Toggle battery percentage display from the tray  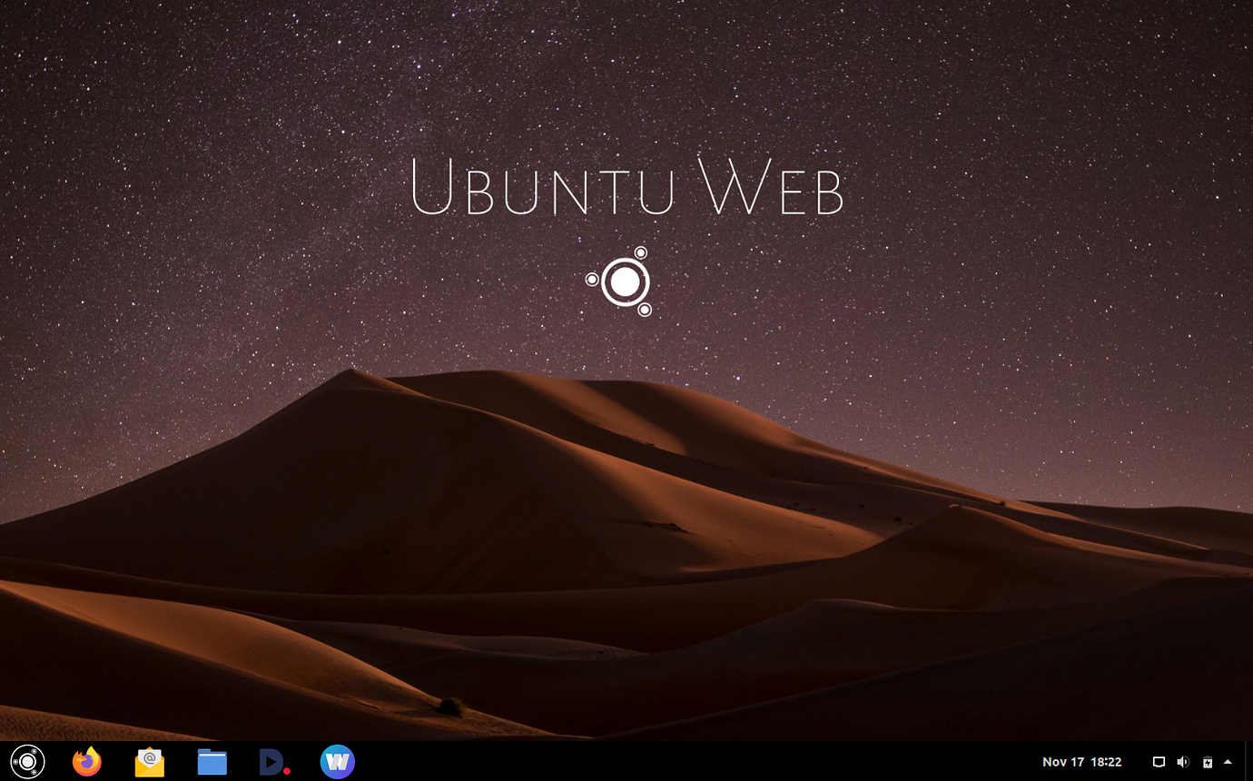1208,762
